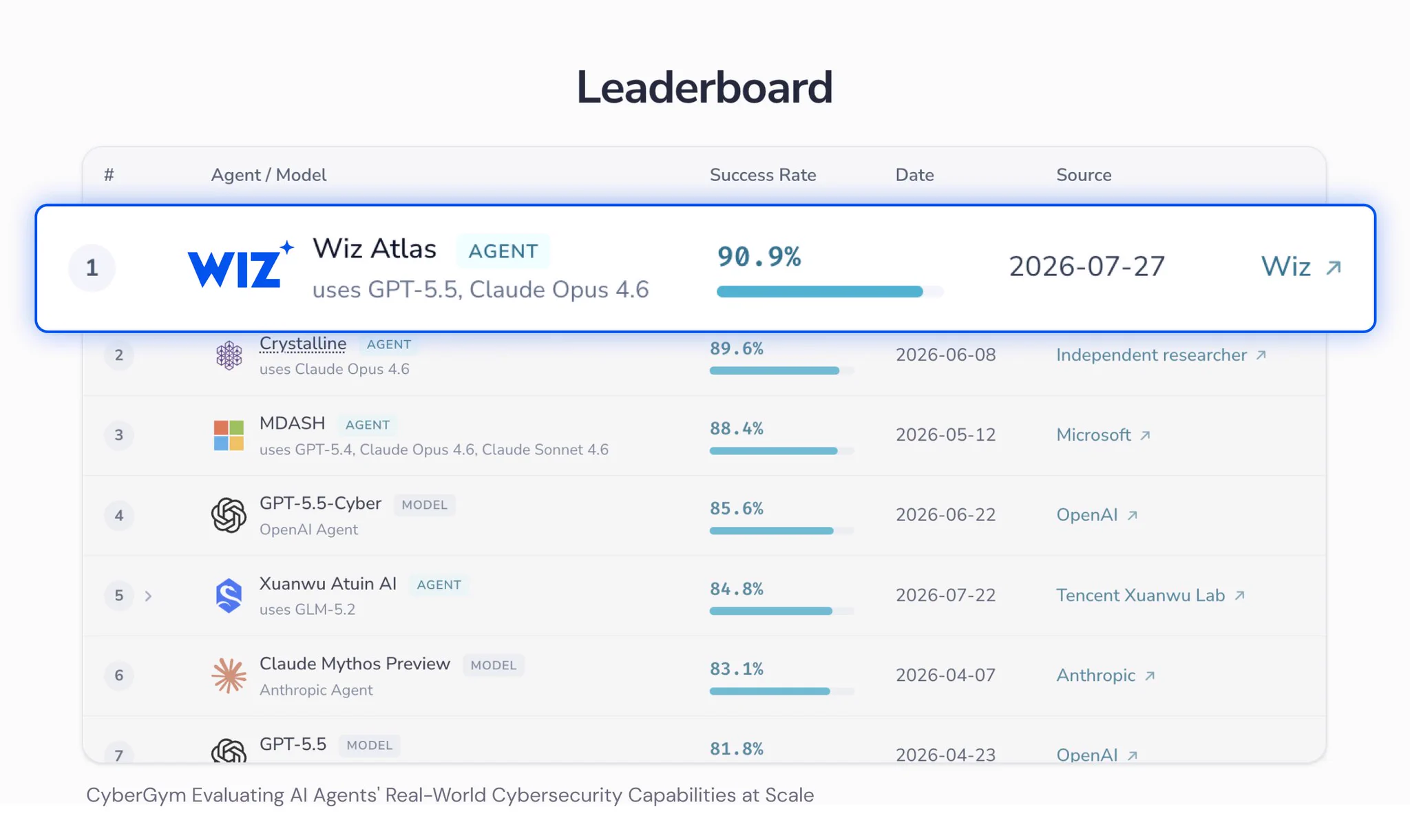Click the 'Anthropic Agent' subtitle text
Image resolution: width=1410 pixels, height=829 pixels.
[316, 690]
